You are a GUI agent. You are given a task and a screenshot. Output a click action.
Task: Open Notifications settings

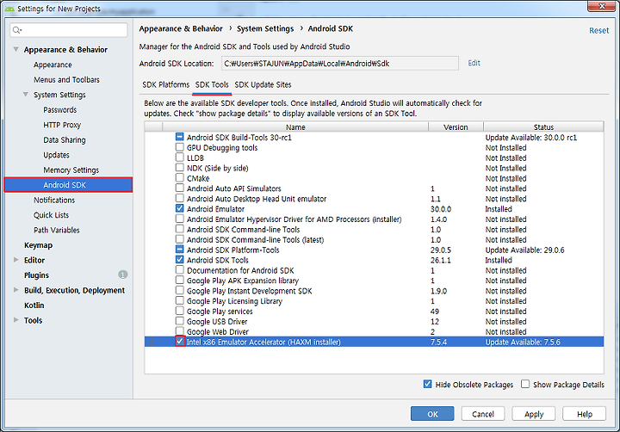pos(53,200)
